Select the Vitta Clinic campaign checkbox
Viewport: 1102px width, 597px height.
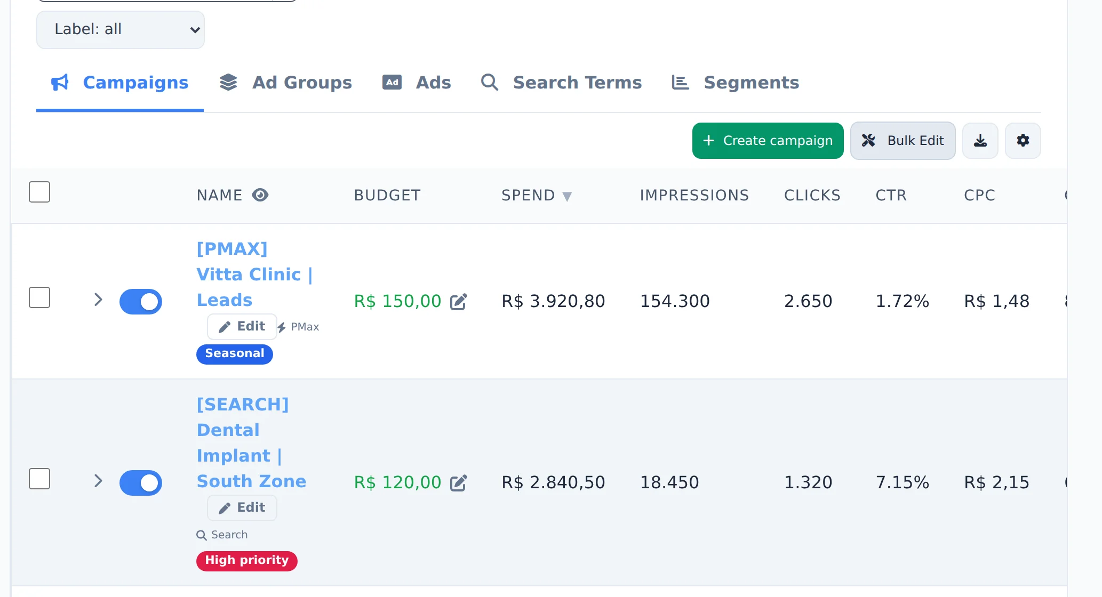tap(39, 297)
